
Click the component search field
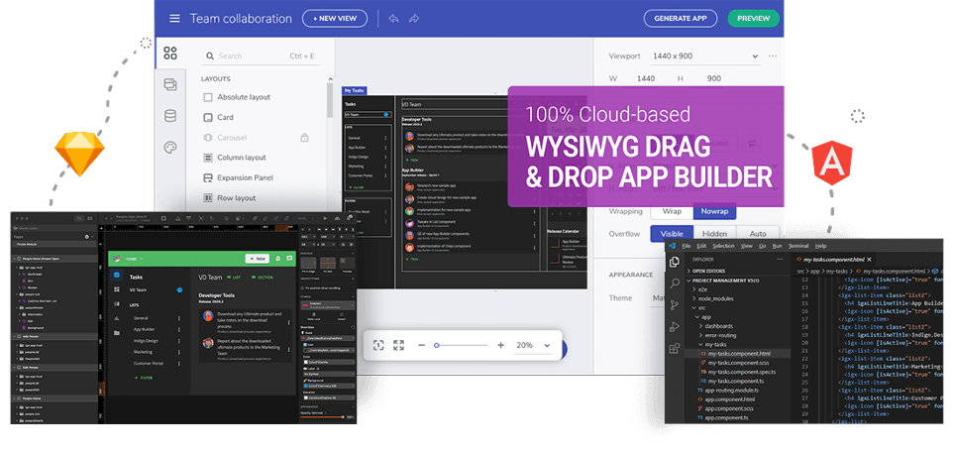point(262,56)
